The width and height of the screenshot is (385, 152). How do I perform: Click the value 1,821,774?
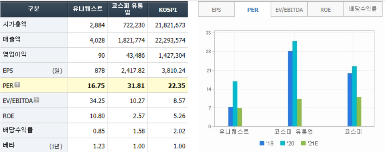pyautogui.click(x=131, y=40)
